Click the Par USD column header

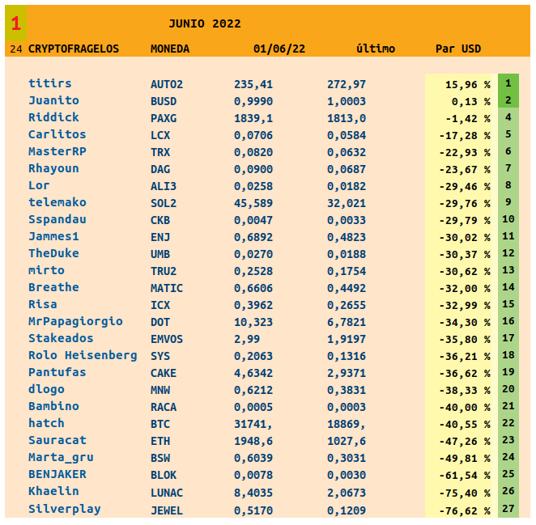(458, 49)
